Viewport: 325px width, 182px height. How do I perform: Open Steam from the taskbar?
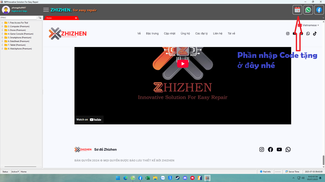pyautogui.click(x=177, y=178)
